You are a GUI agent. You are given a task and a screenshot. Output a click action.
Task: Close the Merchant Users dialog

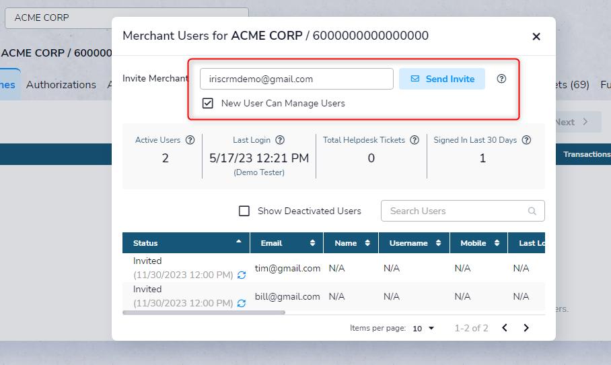[536, 36]
